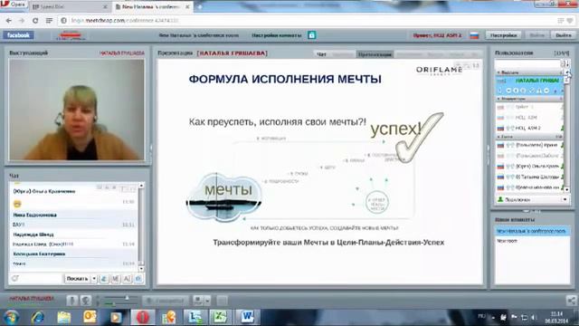This screenshot has height=326, width=579.
Task: Open Windows Media Player from taskbar
Action: [116, 318]
